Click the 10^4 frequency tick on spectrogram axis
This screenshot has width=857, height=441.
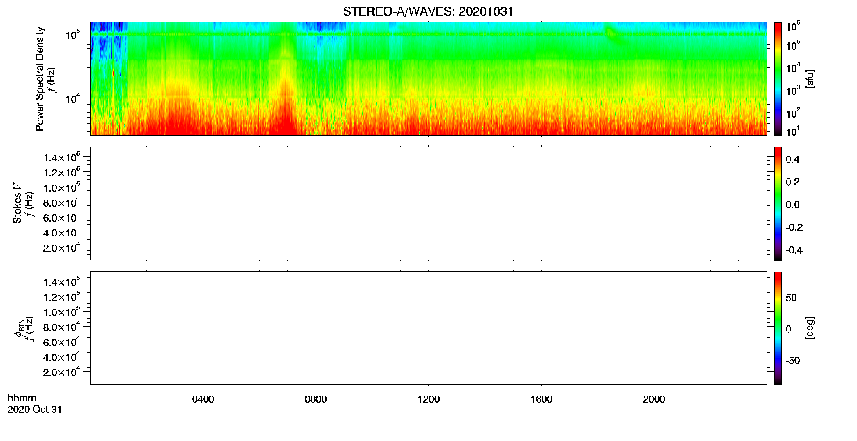(x=73, y=98)
